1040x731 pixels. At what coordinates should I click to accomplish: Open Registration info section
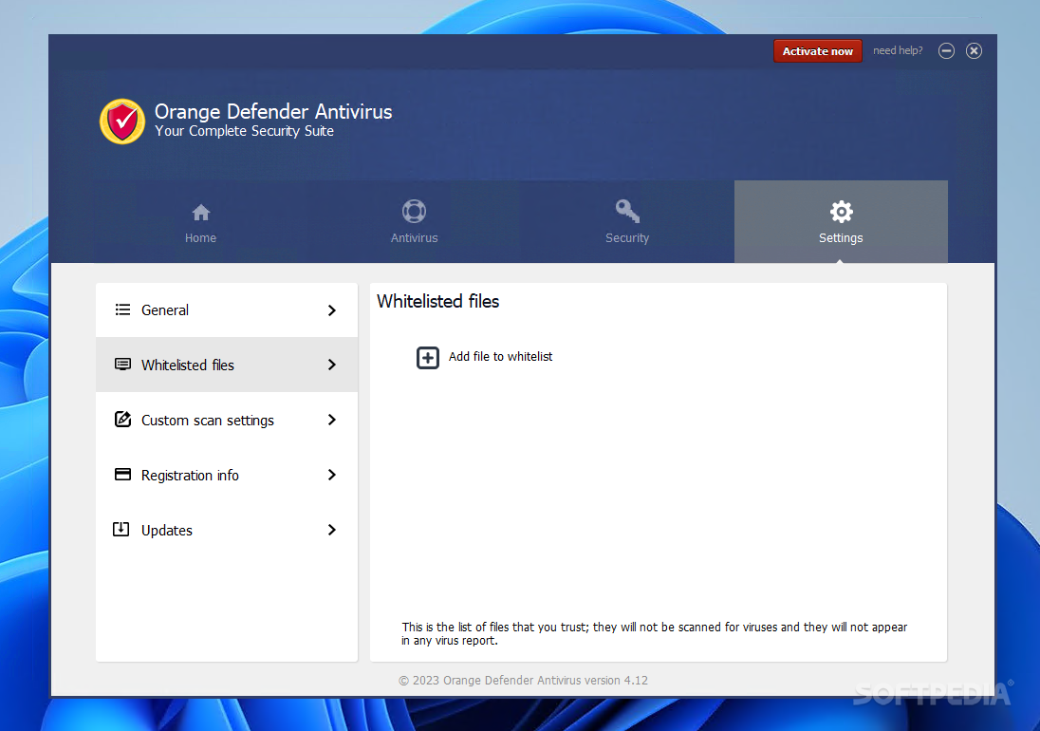(x=227, y=475)
